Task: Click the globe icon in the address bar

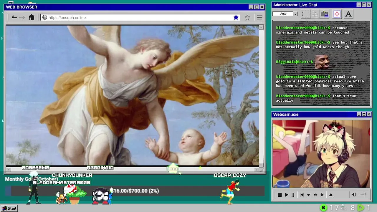Action: (45, 18)
